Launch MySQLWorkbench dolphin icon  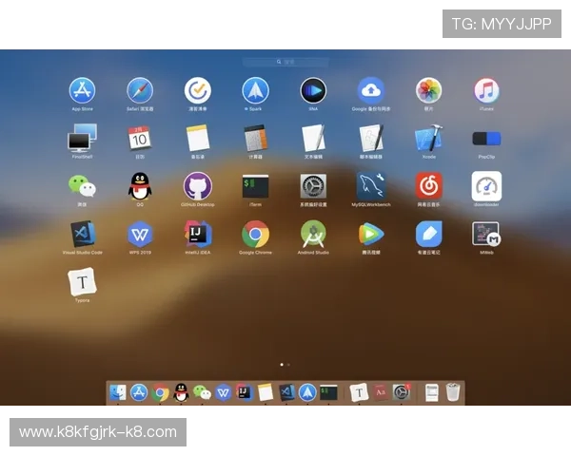[x=371, y=186]
